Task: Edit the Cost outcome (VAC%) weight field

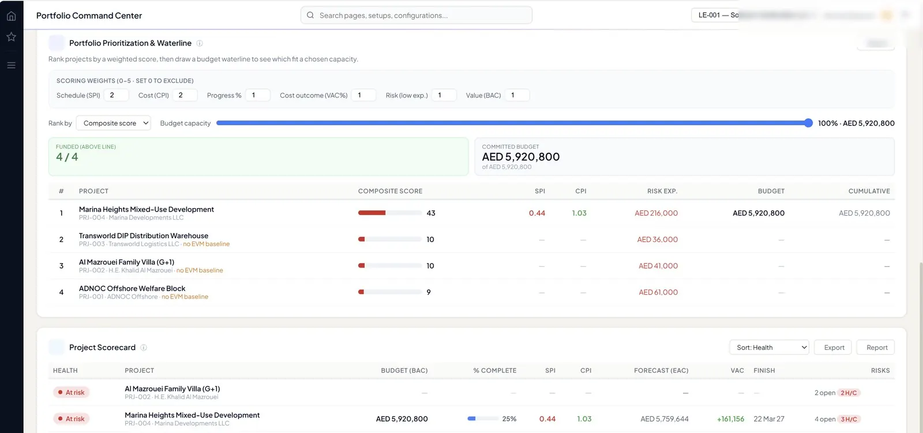Action: (x=363, y=95)
